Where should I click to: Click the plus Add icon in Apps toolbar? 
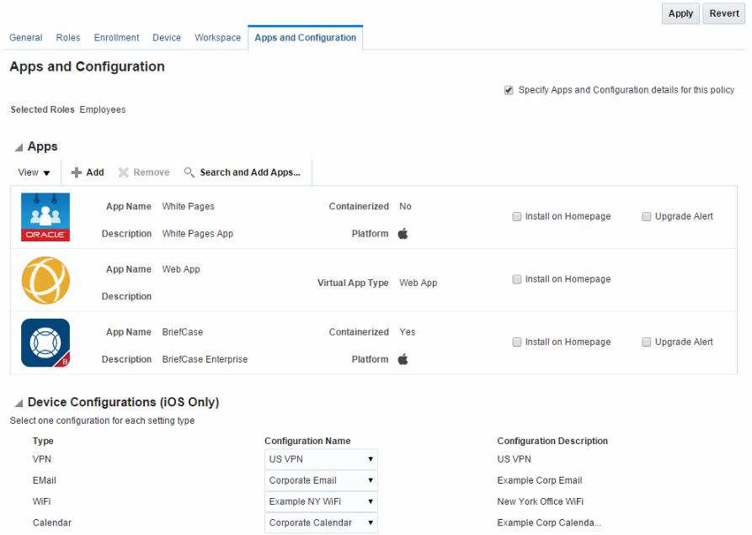tap(77, 172)
